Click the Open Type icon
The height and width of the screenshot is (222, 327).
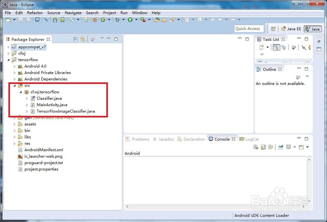(x=157, y=20)
